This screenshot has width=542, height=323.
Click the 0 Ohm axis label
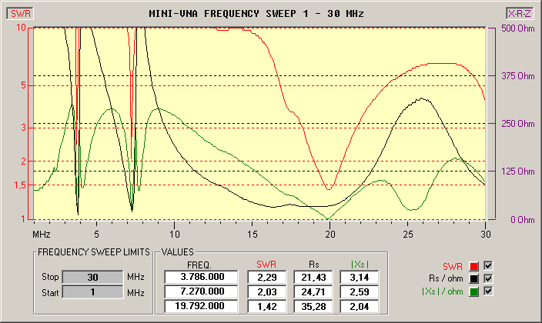point(523,220)
